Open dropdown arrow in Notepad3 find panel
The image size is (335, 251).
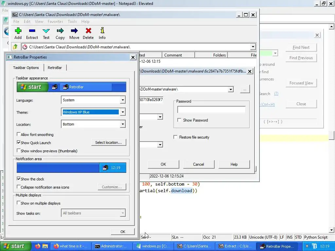tap(275, 53)
